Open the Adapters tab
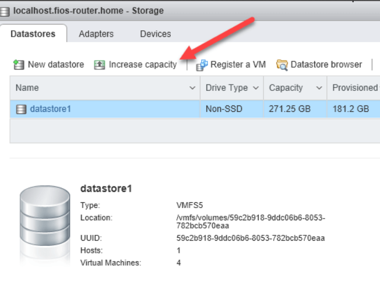Viewport: 380px width, 292px height. pyautogui.click(x=96, y=34)
